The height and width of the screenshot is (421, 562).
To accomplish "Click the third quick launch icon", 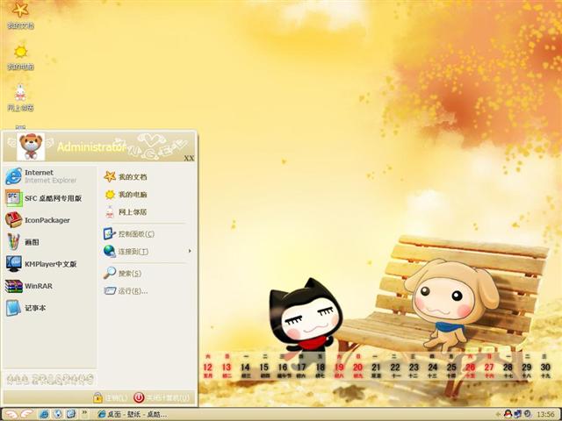I will coord(71,414).
